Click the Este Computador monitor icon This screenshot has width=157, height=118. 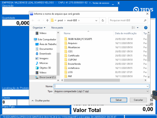[35, 39]
